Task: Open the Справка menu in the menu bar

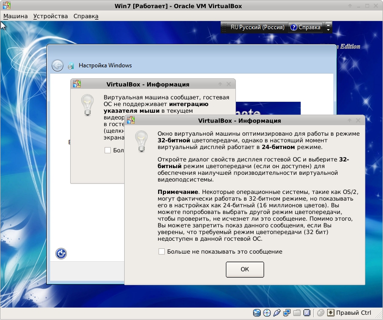Action: pyautogui.click(x=86, y=16)
